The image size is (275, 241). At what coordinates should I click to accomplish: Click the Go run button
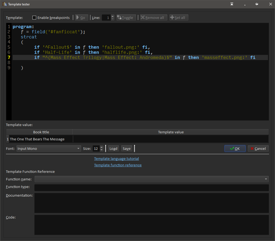click(82, 18)
